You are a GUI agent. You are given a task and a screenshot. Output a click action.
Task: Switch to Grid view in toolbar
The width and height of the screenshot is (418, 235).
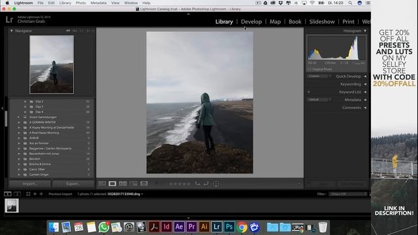102,183
